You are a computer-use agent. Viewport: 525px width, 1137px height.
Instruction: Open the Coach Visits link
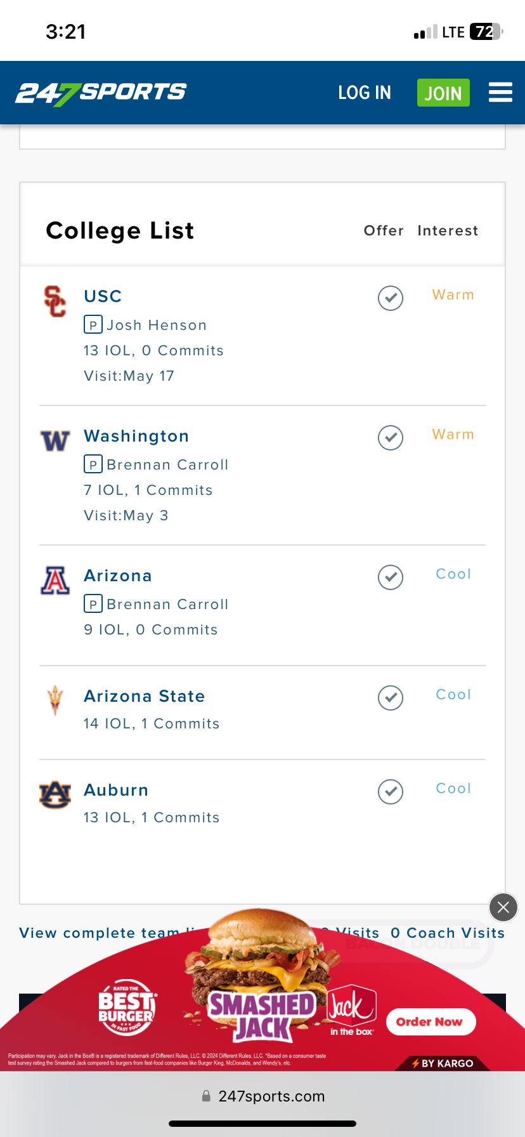[x=448, y=933]
